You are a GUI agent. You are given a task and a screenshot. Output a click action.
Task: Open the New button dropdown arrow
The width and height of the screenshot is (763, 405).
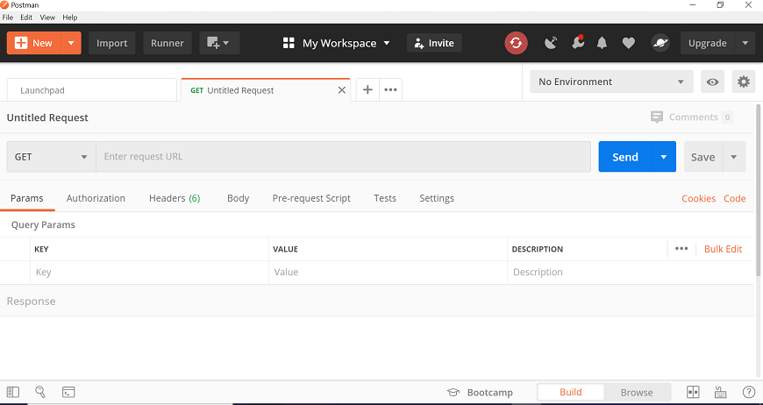[71, 43]
